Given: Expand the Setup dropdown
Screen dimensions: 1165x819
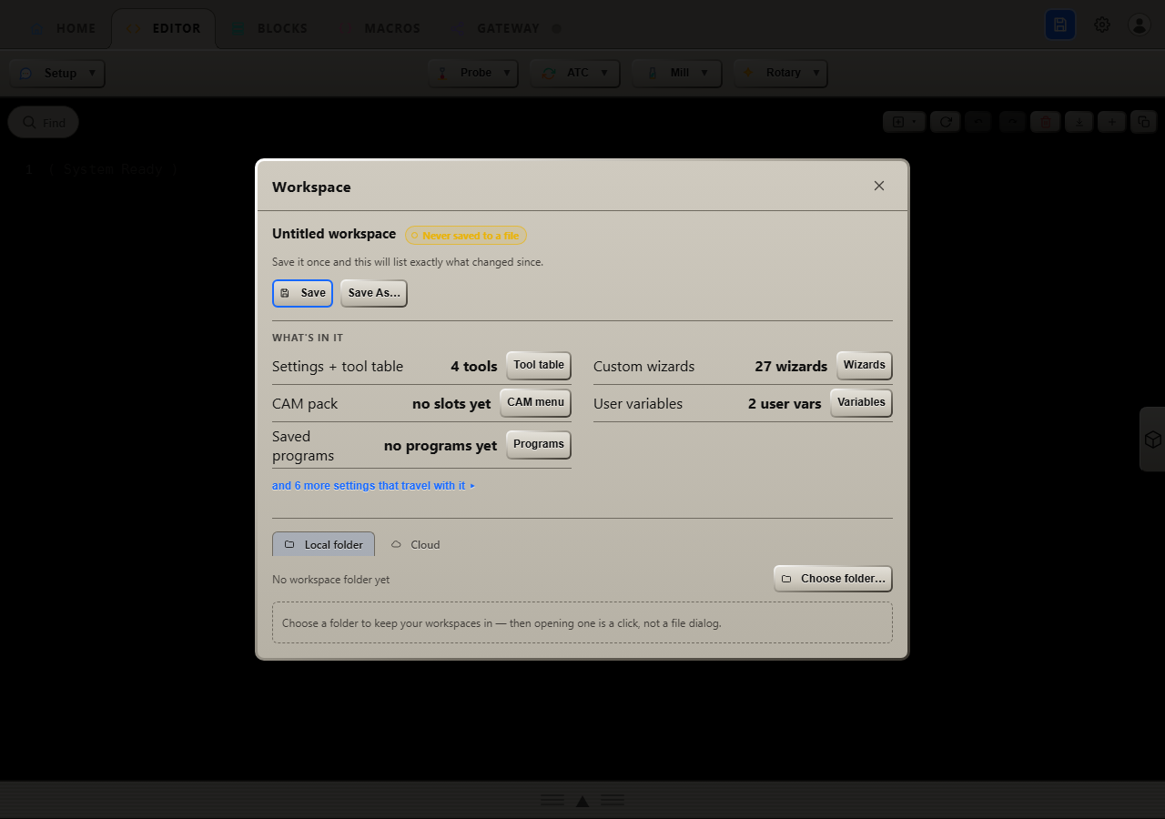Looking at the screenshot, I should [x=57, y=73].
